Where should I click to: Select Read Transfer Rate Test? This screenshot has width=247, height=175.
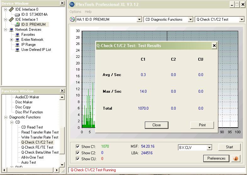(40, 132)
